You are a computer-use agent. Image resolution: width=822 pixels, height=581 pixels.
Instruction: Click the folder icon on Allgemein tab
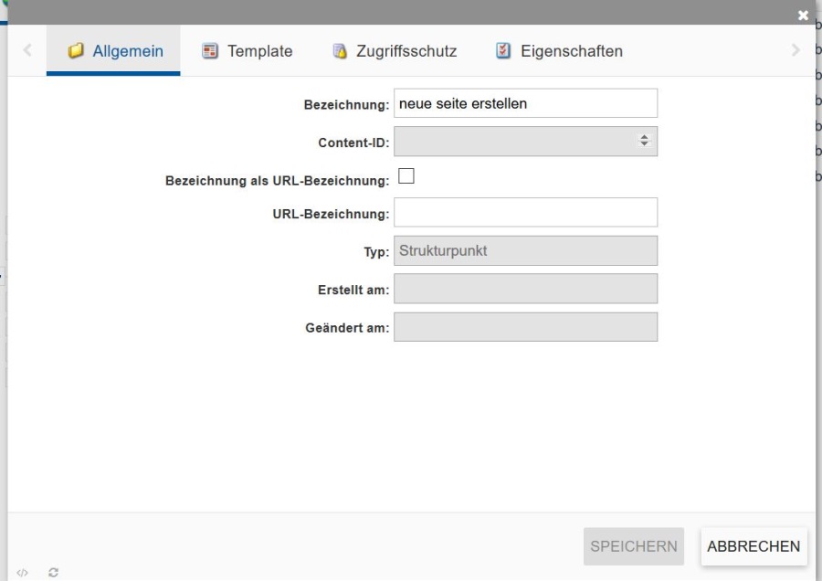76,51
